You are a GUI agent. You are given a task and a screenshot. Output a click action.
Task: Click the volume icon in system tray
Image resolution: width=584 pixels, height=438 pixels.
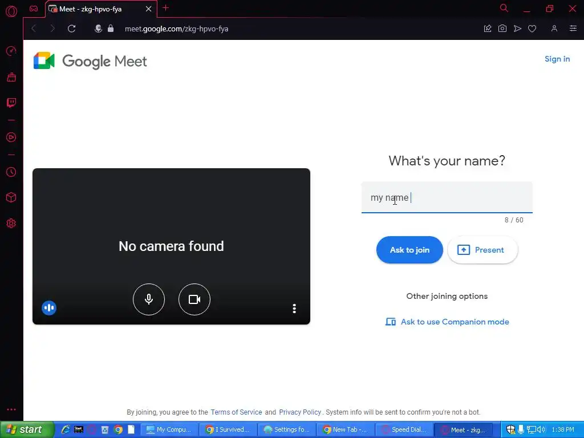(x=542, y=429)
